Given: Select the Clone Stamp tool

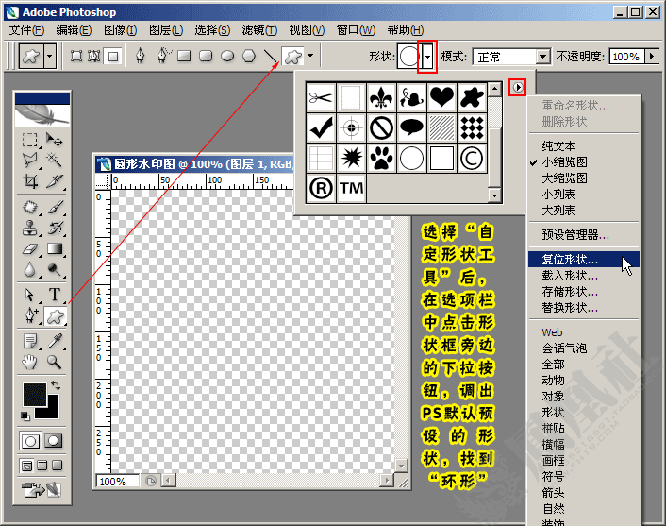Looking at the screenshot, I should [30, 228].
